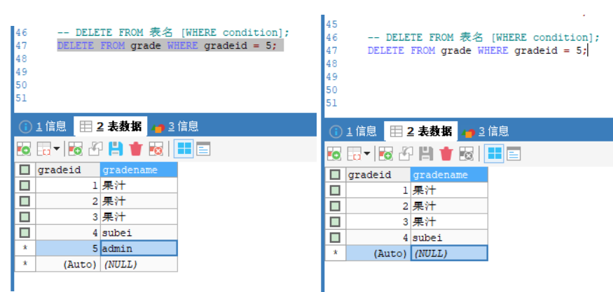
Task: Select grid view icon in the left pane toolbar
Action: pos(184,148)
